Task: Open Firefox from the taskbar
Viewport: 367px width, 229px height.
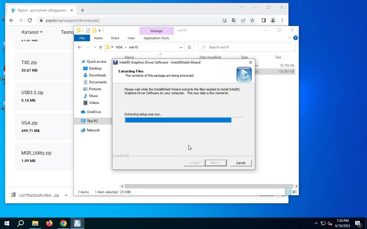Action: point(49,223)
